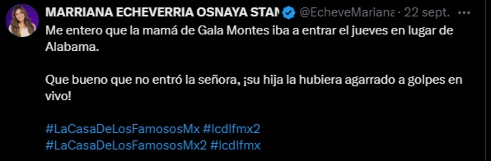Click the vertical divider at right edge
The width and height of the screenshot is (491, 161).
(486, 81)
